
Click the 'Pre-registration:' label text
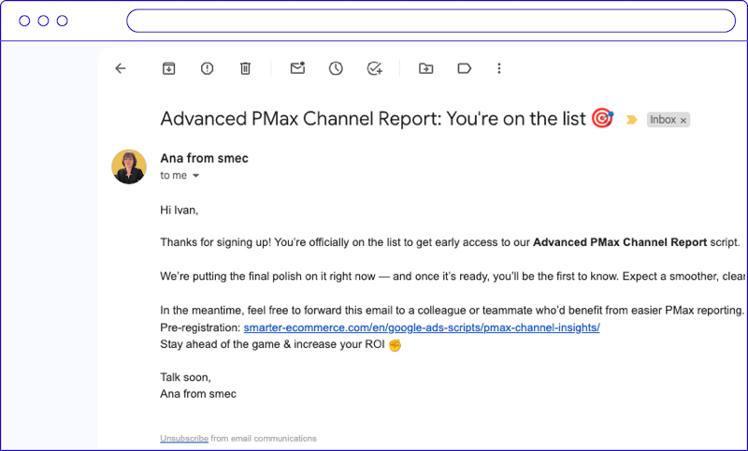tap(200, 327)
